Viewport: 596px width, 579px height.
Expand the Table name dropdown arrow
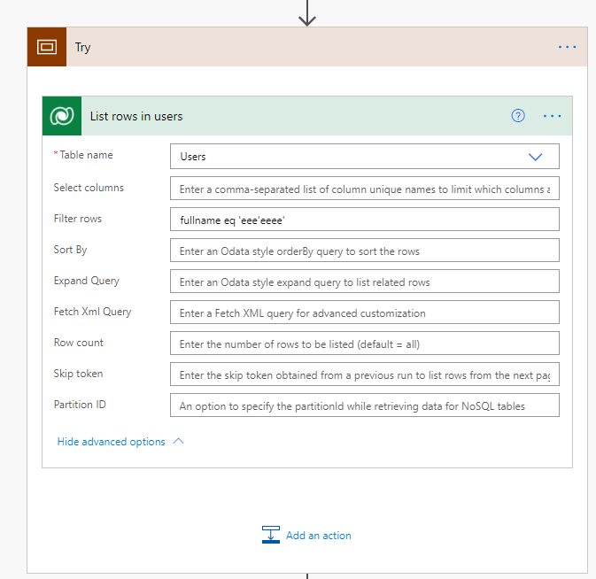tap(535, 157)
